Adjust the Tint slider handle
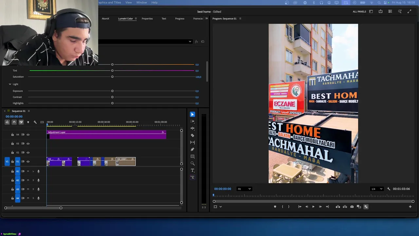 click(112, 71)
